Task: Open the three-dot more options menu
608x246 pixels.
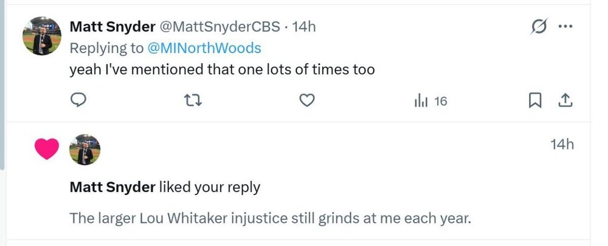Action: tap(565, 27)
